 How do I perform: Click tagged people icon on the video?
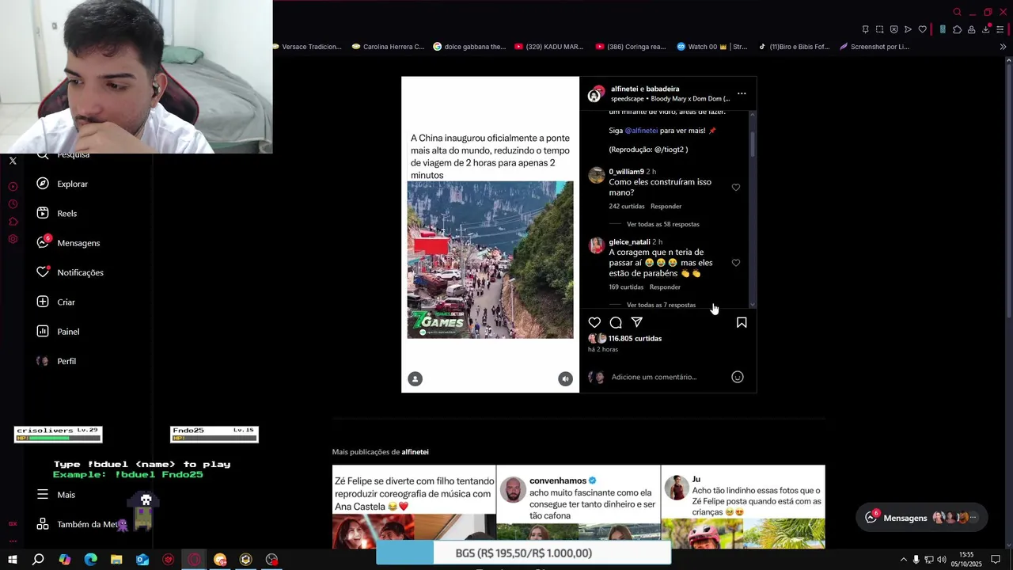415,379
